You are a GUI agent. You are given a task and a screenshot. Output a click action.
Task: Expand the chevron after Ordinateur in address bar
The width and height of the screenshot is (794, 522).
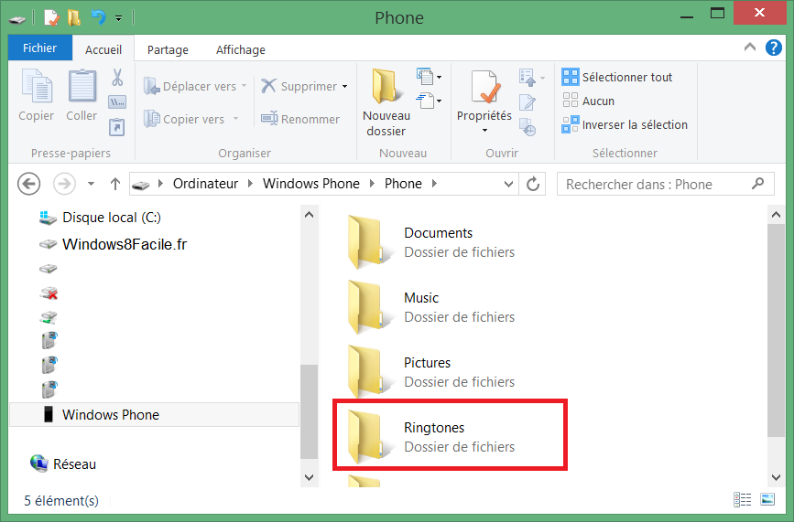tap(250, 184)
